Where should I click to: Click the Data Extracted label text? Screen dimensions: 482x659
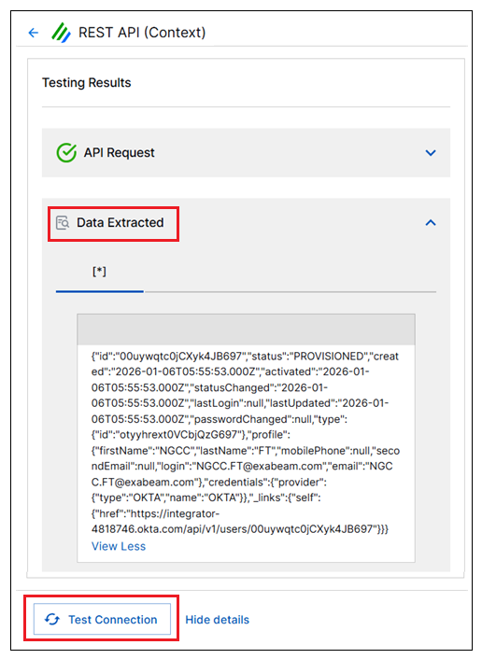120,222
